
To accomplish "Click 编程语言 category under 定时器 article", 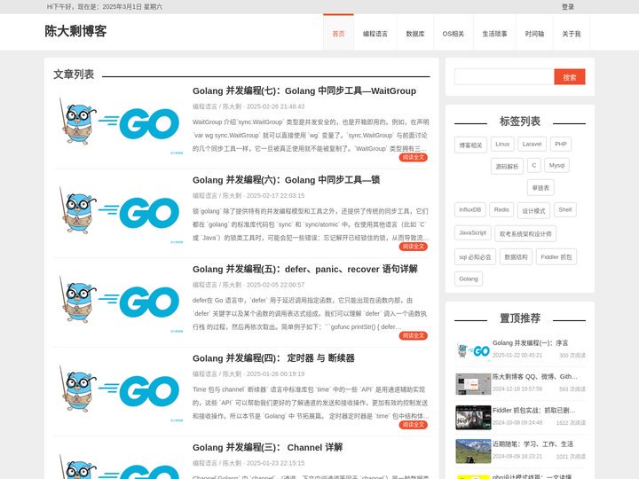I will (x=205, y=374).
